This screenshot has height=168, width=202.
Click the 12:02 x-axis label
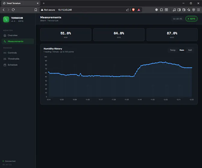pyautogui.click(x=166, y=100)
